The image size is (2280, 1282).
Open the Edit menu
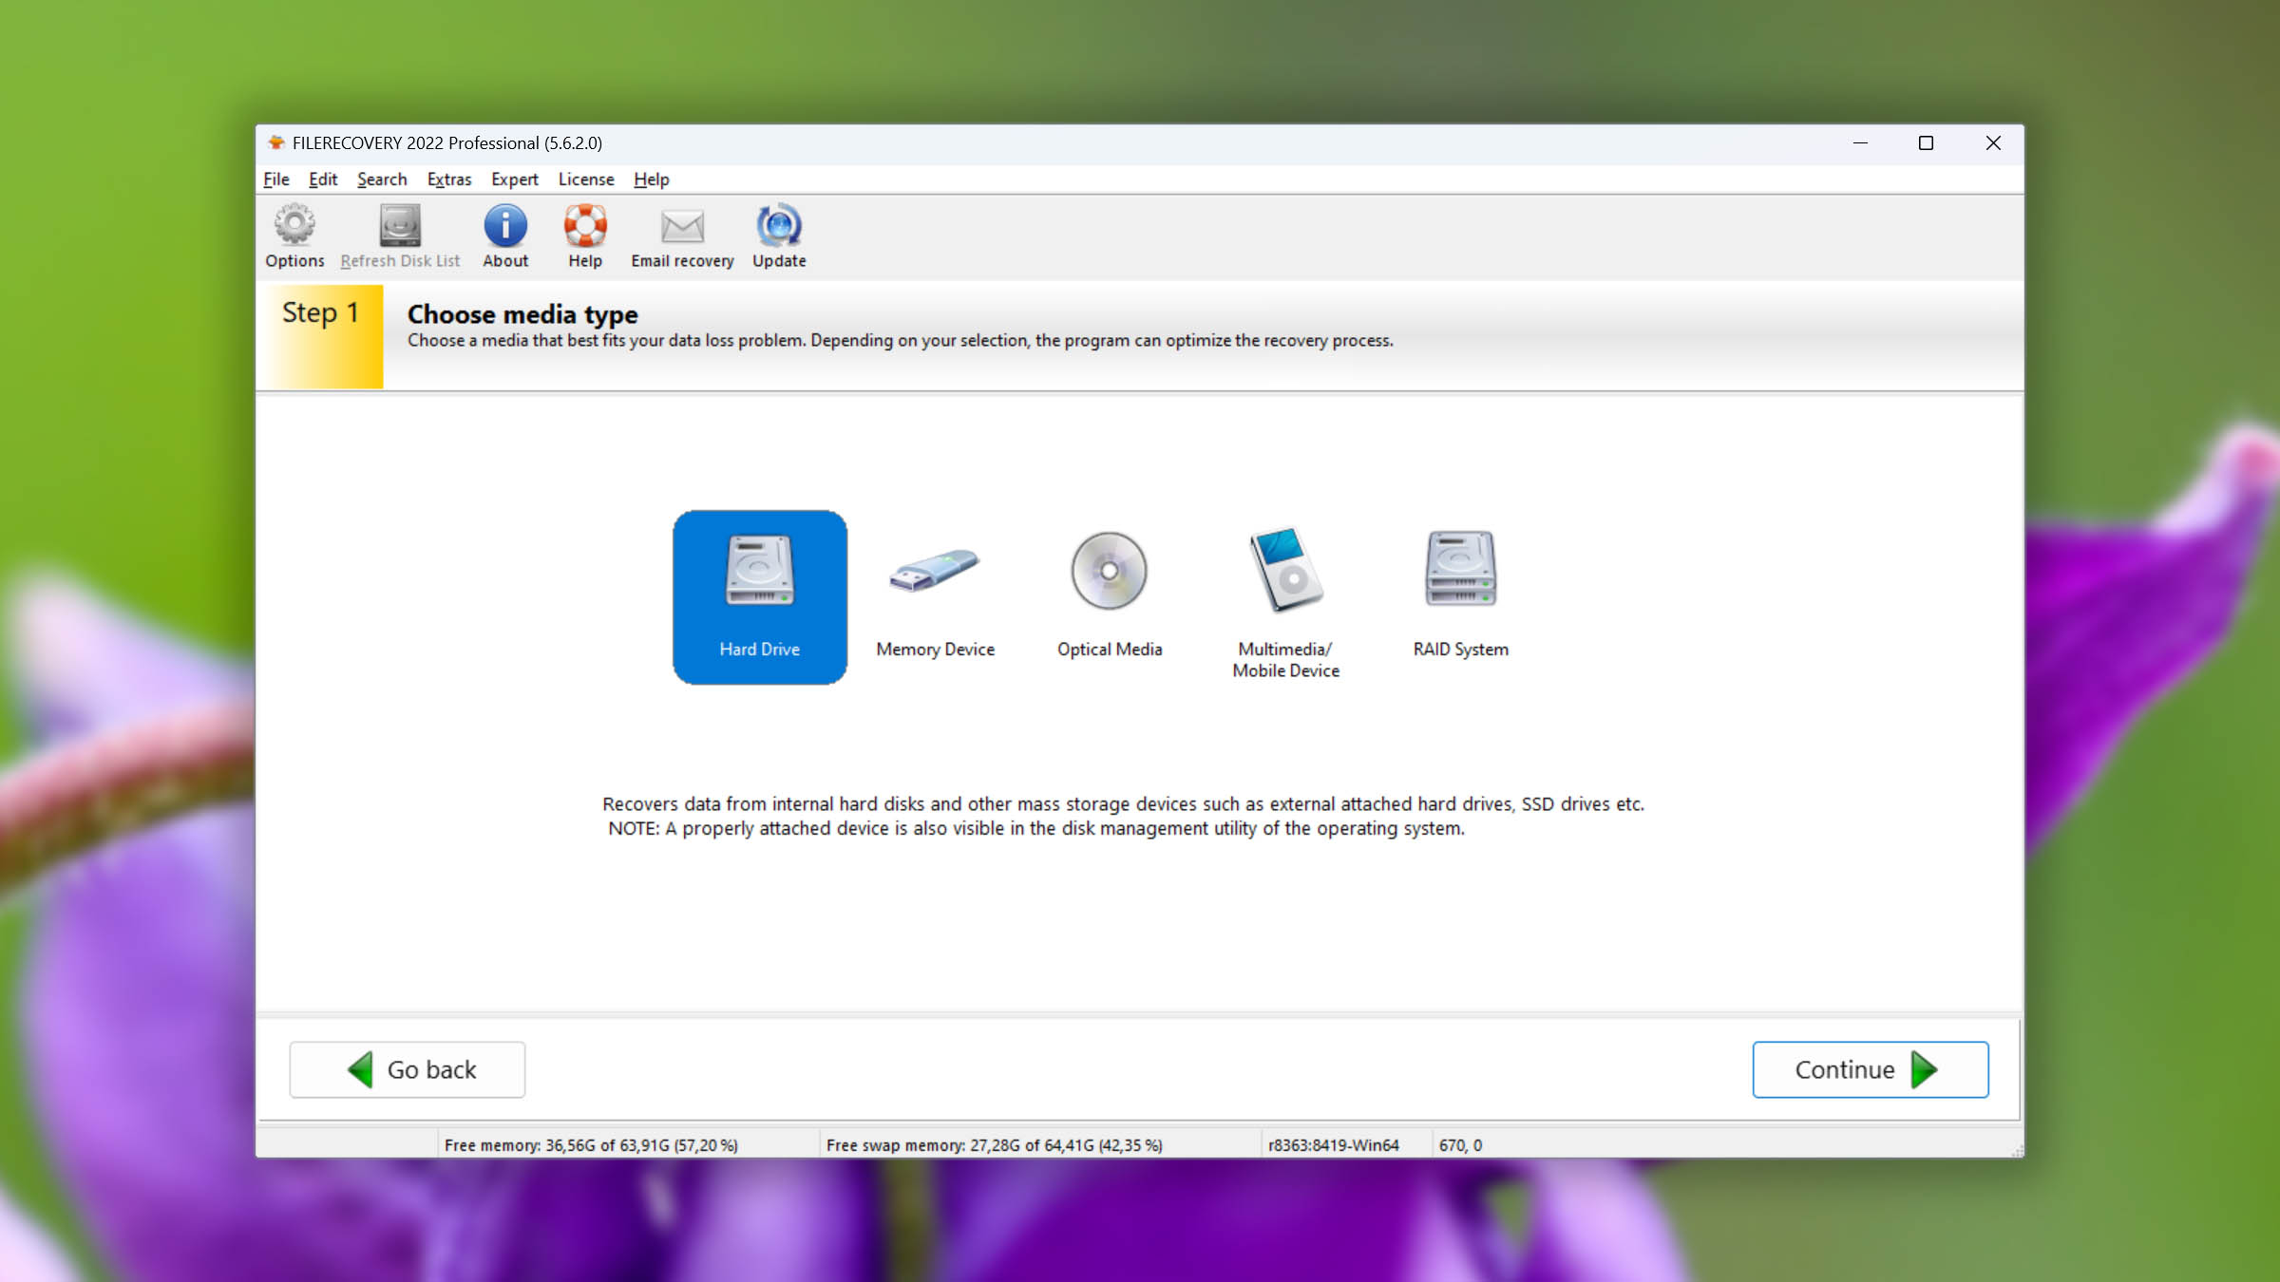click(x=323, y=179)
